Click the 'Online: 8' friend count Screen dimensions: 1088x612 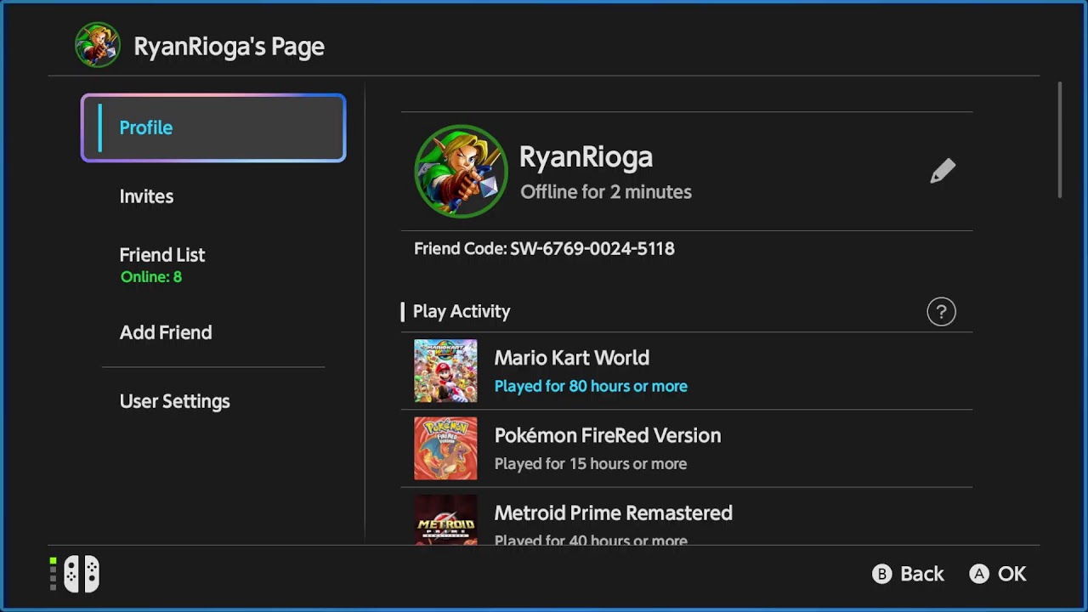151,277
